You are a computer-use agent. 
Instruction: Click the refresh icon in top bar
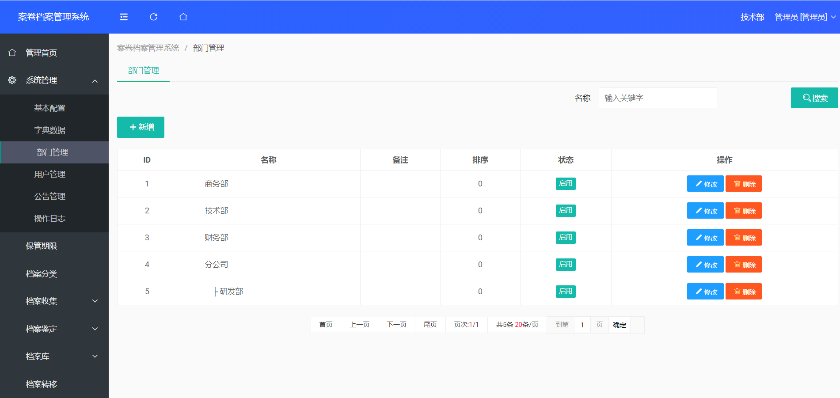pyautogui.click(x=154, y=17)
